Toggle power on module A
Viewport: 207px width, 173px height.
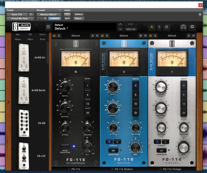pyautogui.click(x=54, y=36)
